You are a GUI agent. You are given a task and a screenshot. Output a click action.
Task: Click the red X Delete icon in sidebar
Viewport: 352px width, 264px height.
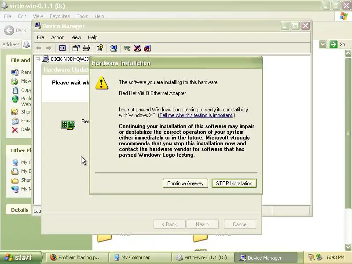[x=15, y=130]
